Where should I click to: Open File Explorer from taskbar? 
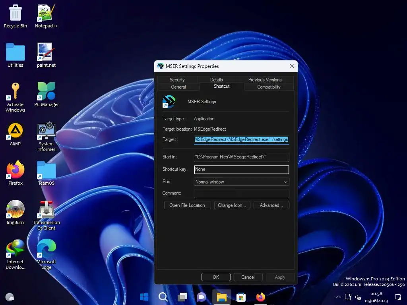222,297
